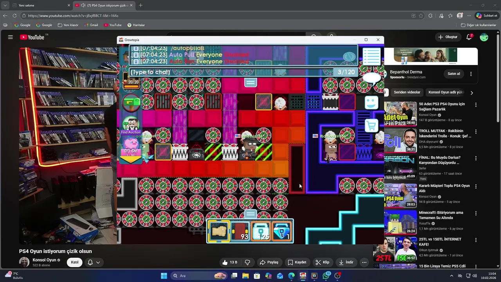Dislike the video

(247, 262)
